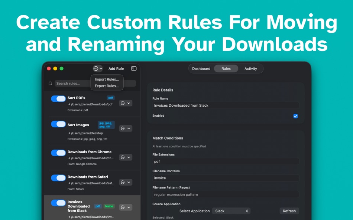Viewport: 353px width, 220px height.
Task: Turn off the Downloads from Chrome rule
Action: point(58,153)
